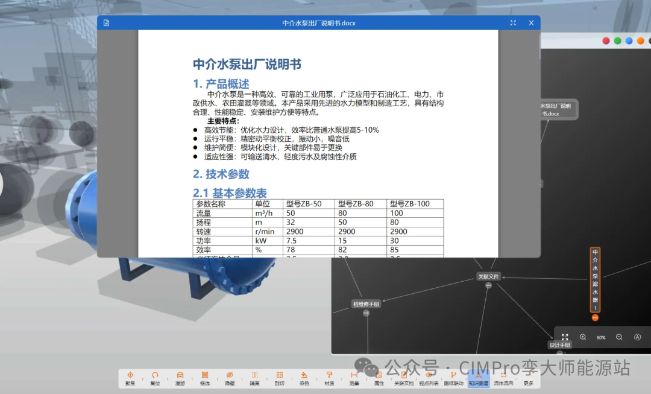This screenshot has height=394, width=651.
Task: Toggle the 隐藏 hide mode
Action: pyautogui.click(x=228, y=378)
